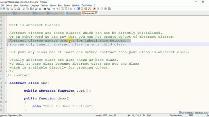Click the Redo arrow icon
The height and width of the screenshot is (117, 209).
tap(40, 9)
